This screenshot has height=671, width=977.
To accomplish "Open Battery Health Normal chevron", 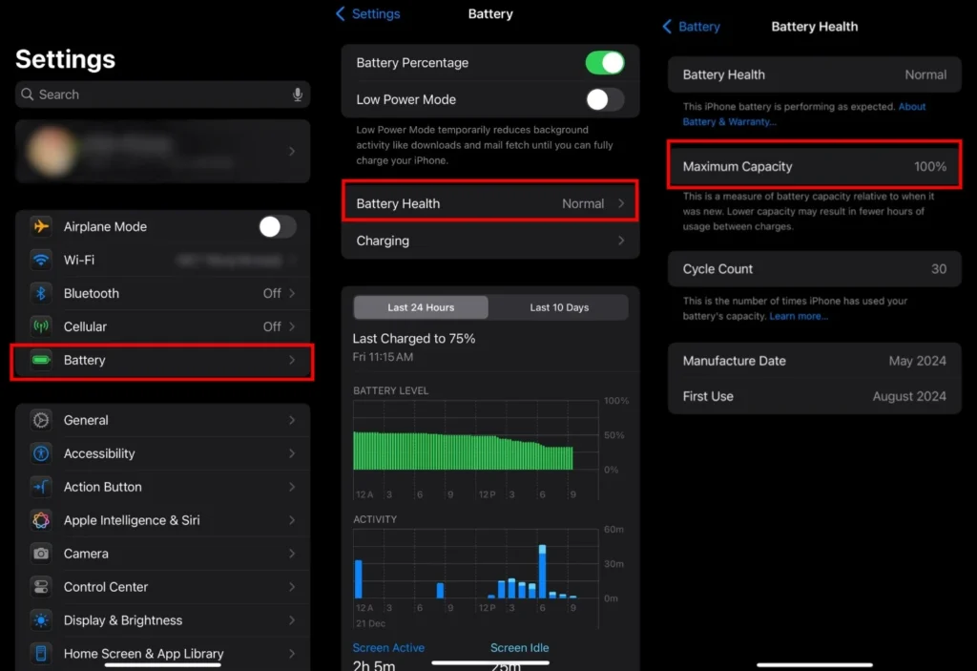I will [x=621, y=203].
